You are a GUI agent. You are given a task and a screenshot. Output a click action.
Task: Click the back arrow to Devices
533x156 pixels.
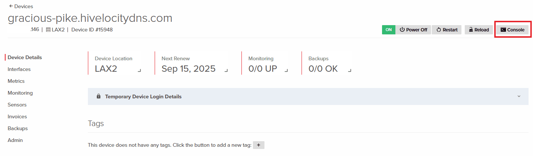pyautogui.click(x=11, y=6)
